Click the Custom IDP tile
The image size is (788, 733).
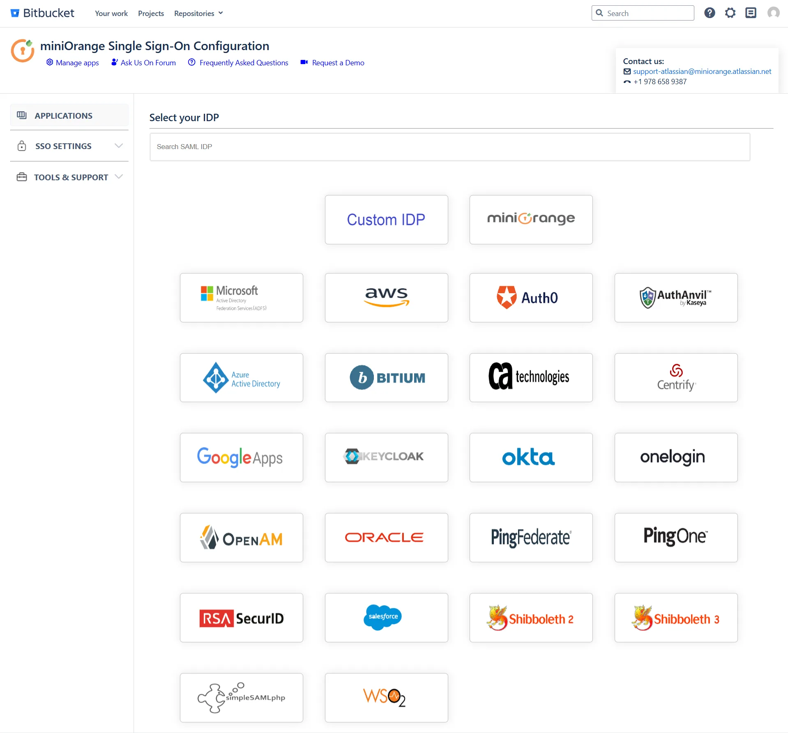click(x=386, y=219)
